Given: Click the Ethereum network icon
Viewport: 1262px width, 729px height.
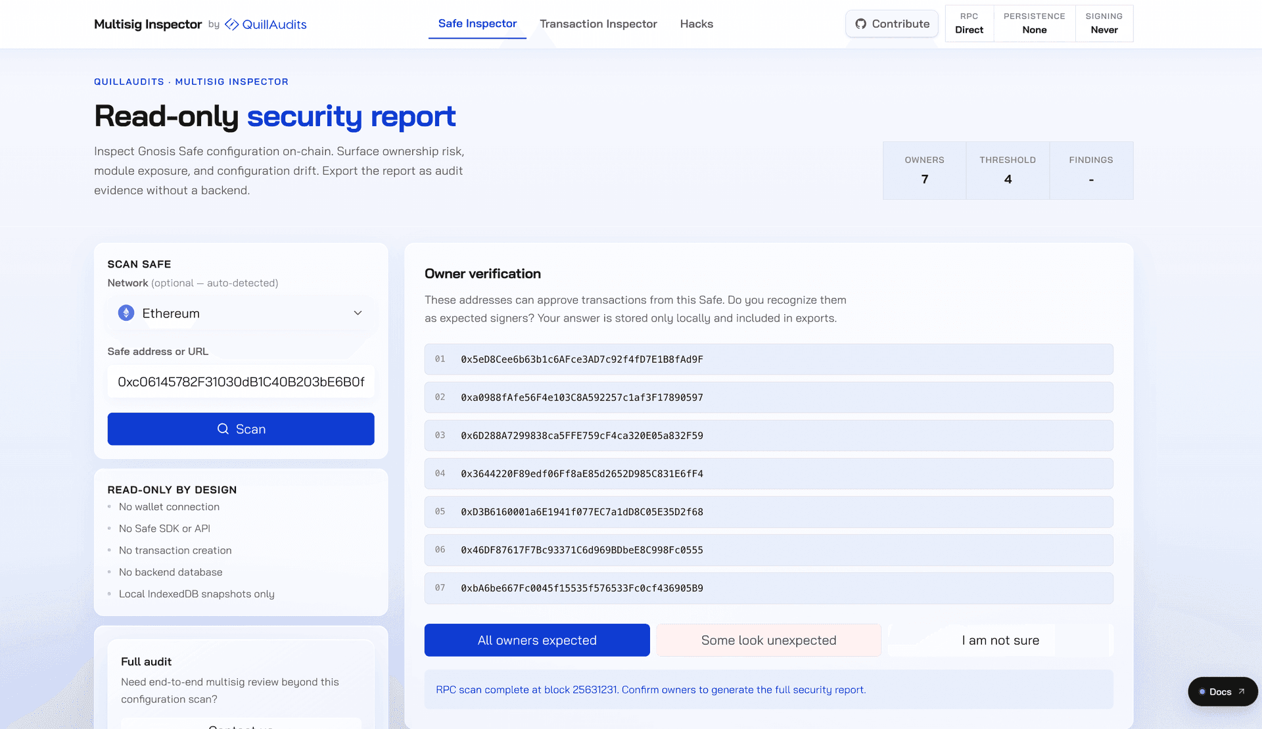Looking at the screenshot, I should (126, 313).
